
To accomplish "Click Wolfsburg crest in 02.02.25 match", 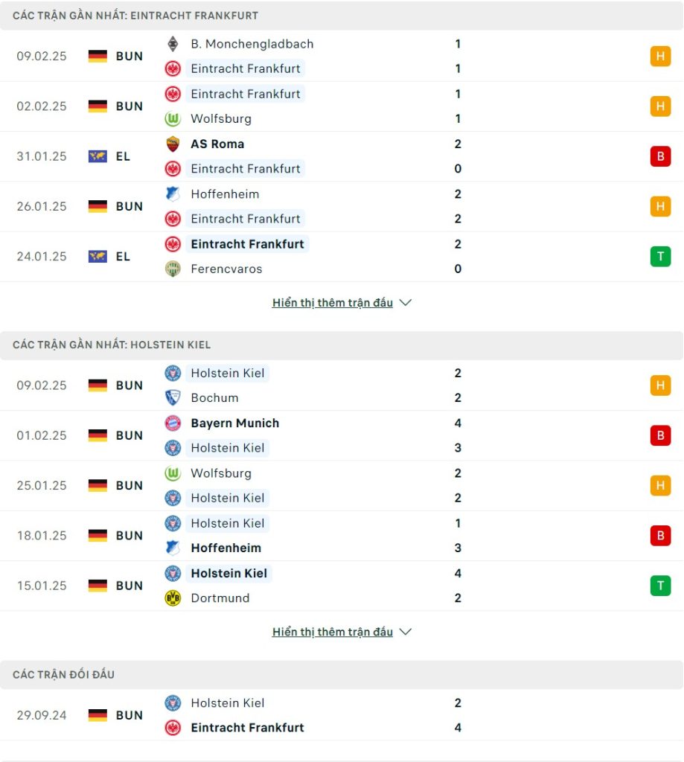I will pos(173,118).
